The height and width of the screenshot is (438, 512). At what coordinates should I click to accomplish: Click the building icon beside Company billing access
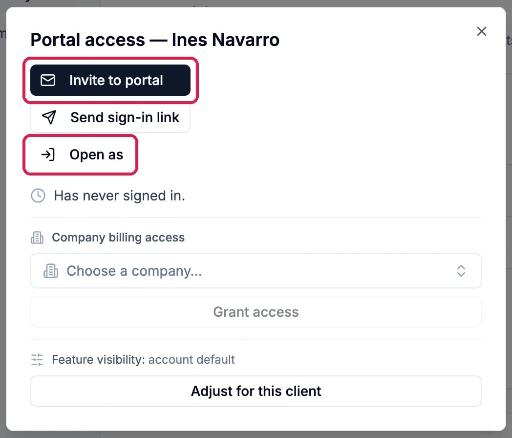[37, 238]
